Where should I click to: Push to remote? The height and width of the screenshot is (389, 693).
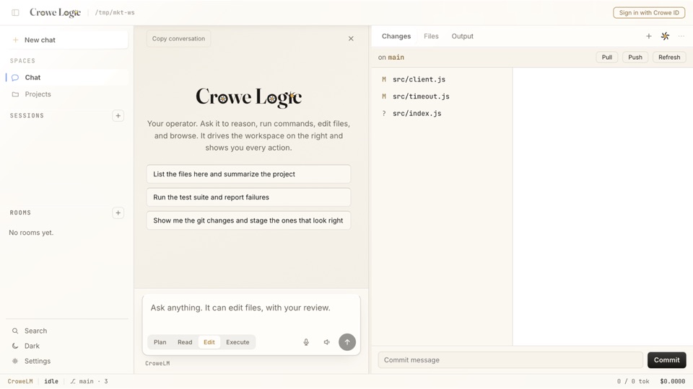click(635, 58)
